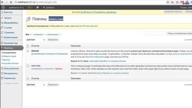The image size is (192, 108).
Task: Filter plugins by Все
Action: click(x=27, y=34)
